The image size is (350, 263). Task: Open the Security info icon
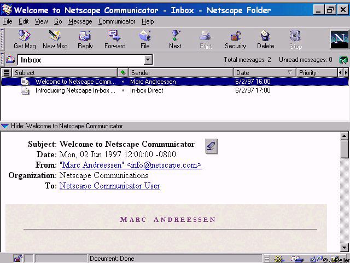coord(235,39)
